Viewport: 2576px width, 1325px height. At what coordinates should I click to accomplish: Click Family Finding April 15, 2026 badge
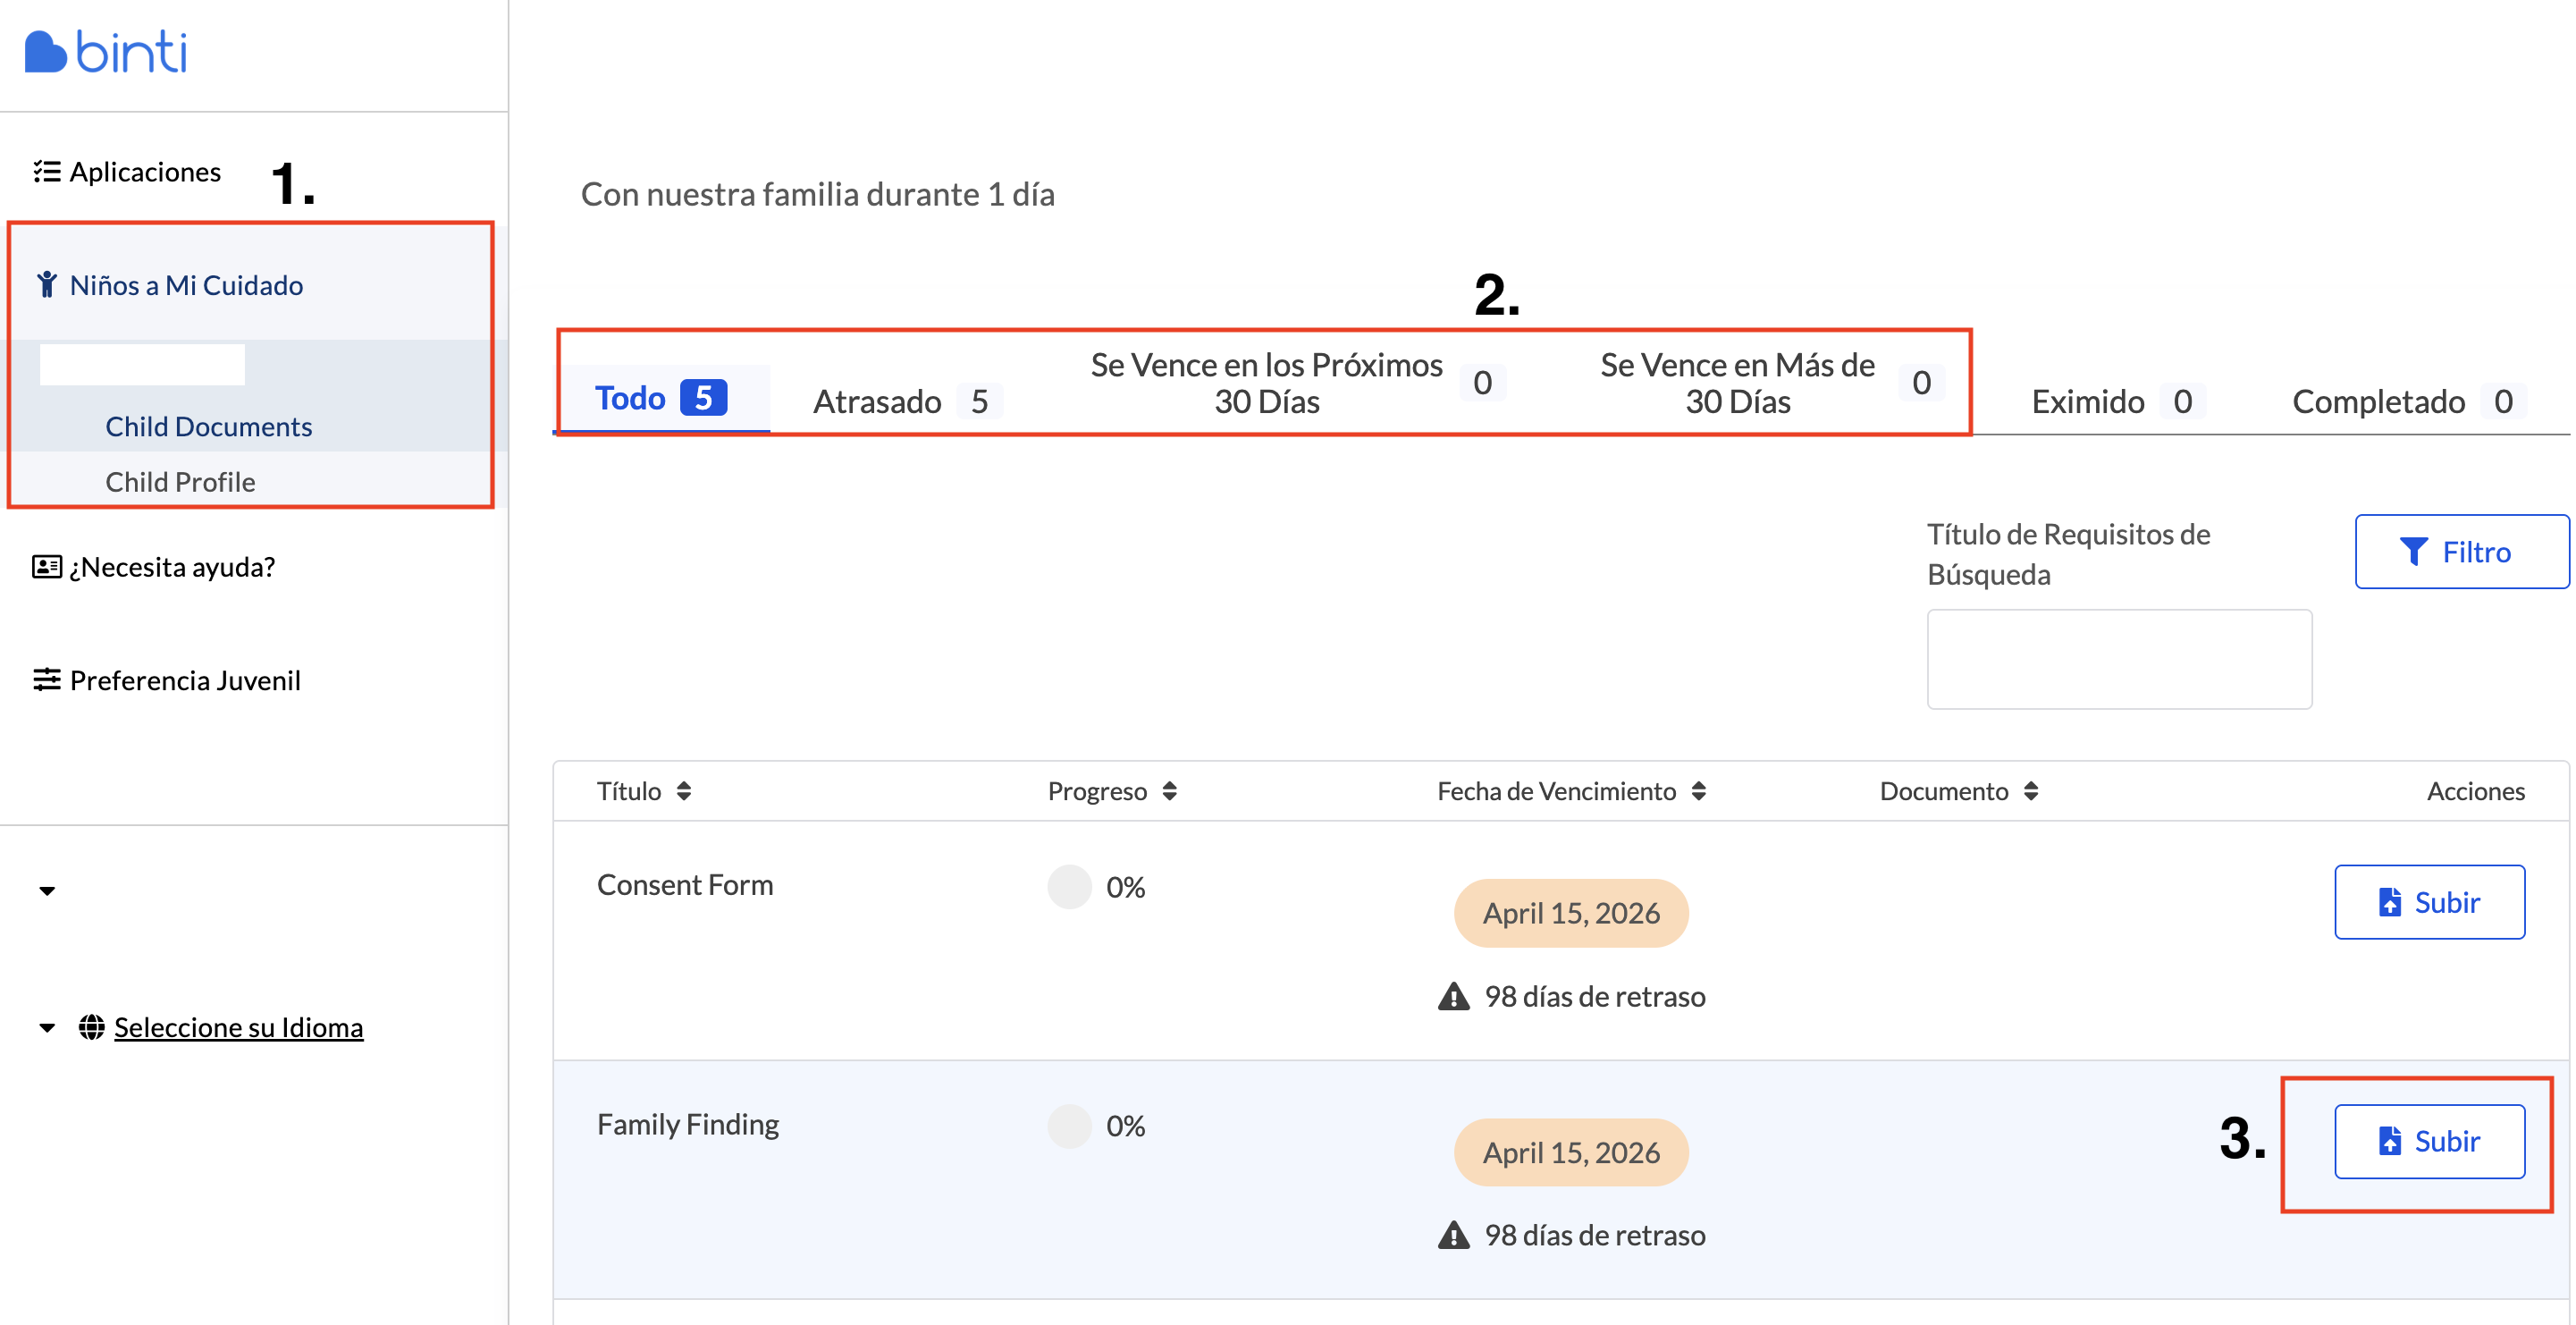[1571, 1152]
